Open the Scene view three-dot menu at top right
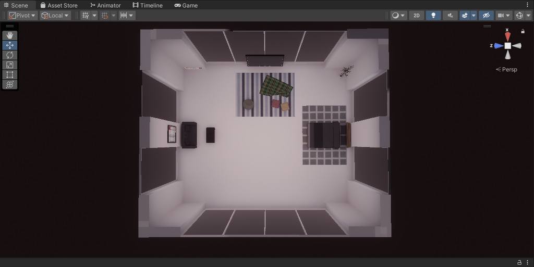Image resolution: width=534 pixels, height=267 pixels. pos(528,5)
